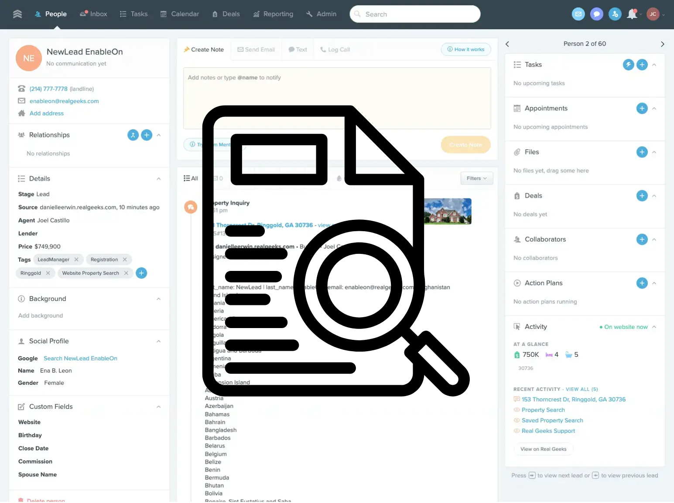Screen dimensions: 674x503
Task: Click the enableon@realgeeks.com email link
Action: [64, 101]
